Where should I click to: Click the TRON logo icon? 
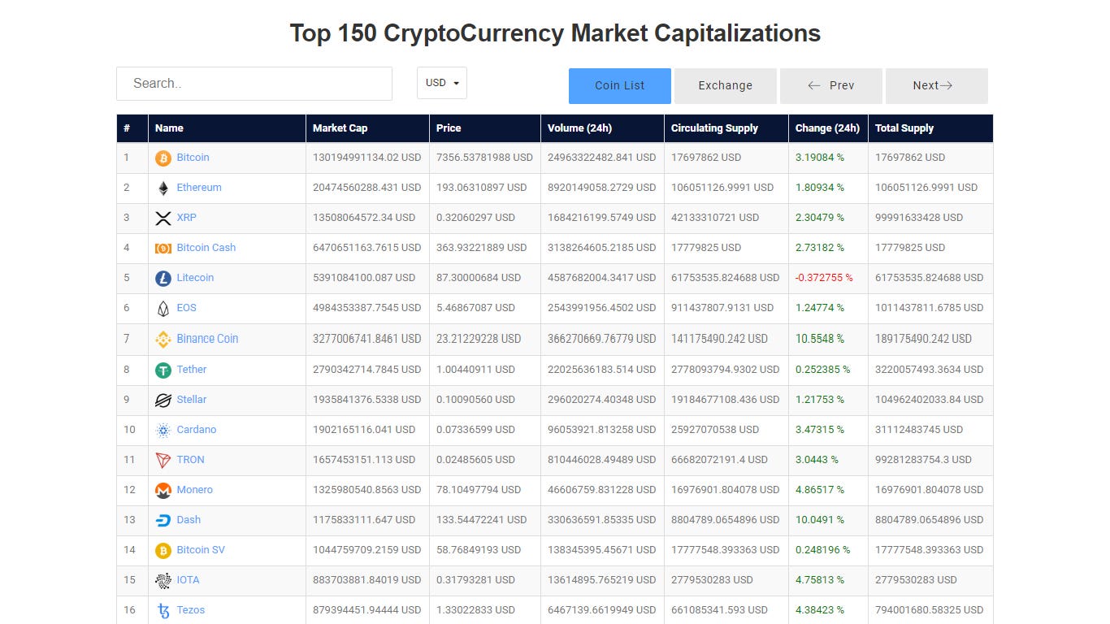(163, 460)
